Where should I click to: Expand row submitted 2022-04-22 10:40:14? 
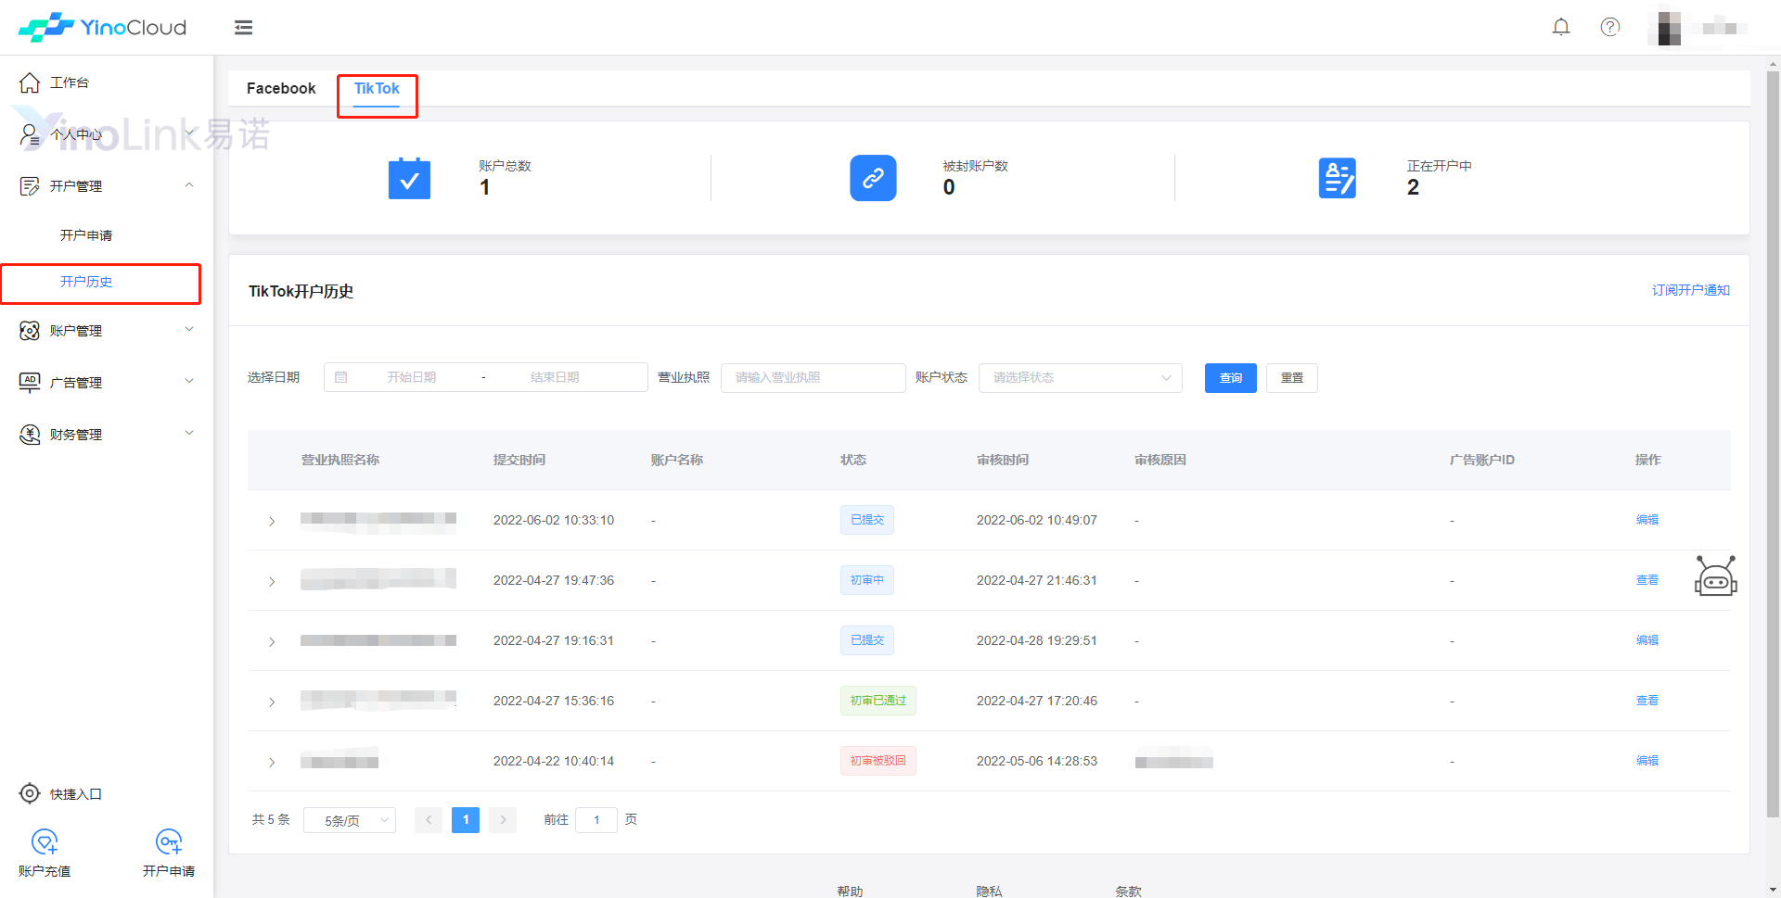coord(272,762)
